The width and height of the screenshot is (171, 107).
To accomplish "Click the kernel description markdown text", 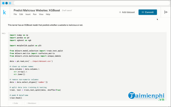I will [x=45, y=25].
